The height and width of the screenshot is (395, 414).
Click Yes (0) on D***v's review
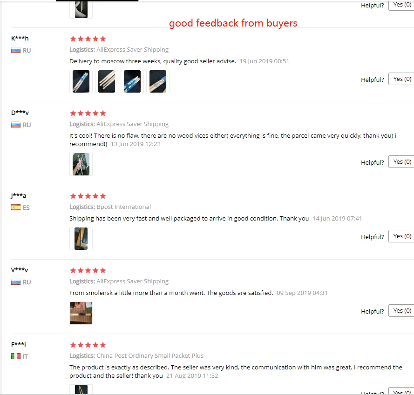pos(401,162)
